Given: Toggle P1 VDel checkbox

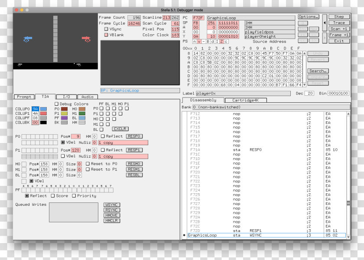Looking at the screenshot, I should click(63, 156).
